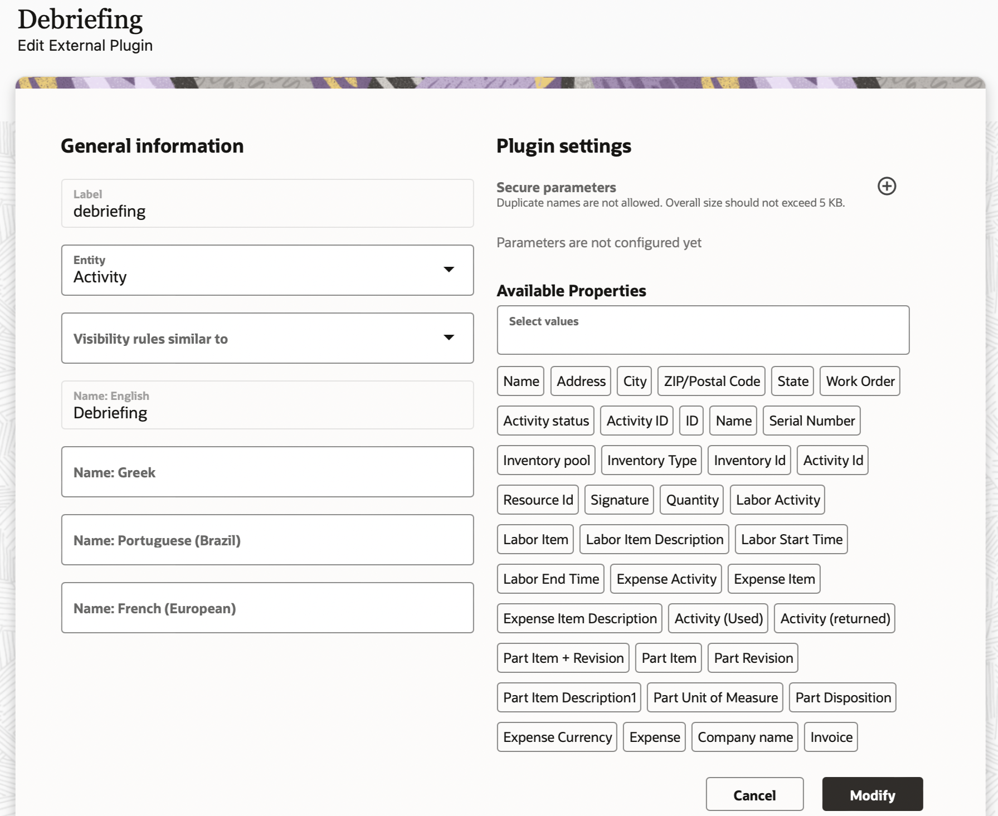Choose the Part Disposition property
This screenshot has height=816, width=998.
(x=843, y=697)
